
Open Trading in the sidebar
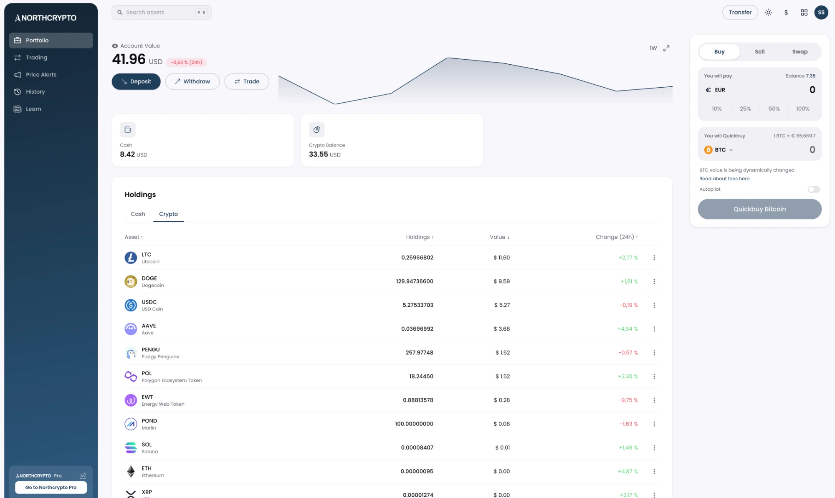(x=51, y=58)
